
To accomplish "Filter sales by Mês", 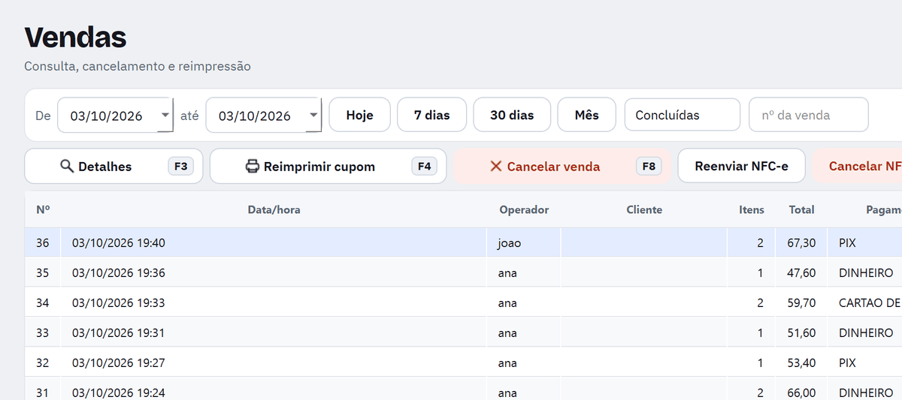I will click(587, 116).
